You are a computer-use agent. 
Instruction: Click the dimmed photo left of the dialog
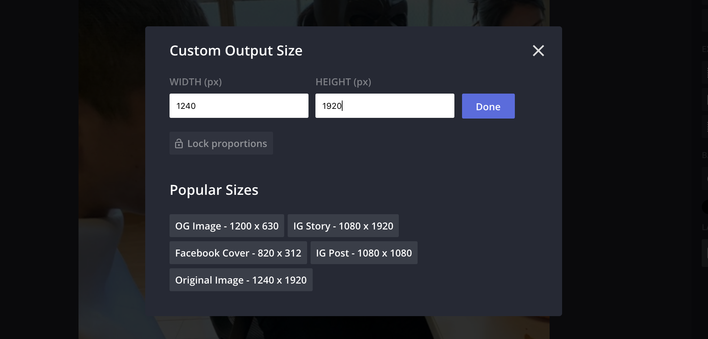tap(111, 173)
